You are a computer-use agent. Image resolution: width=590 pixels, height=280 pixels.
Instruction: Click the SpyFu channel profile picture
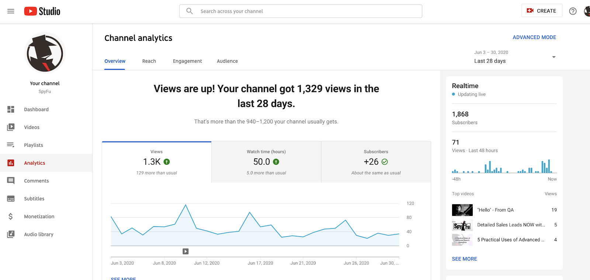click(45, 53)
